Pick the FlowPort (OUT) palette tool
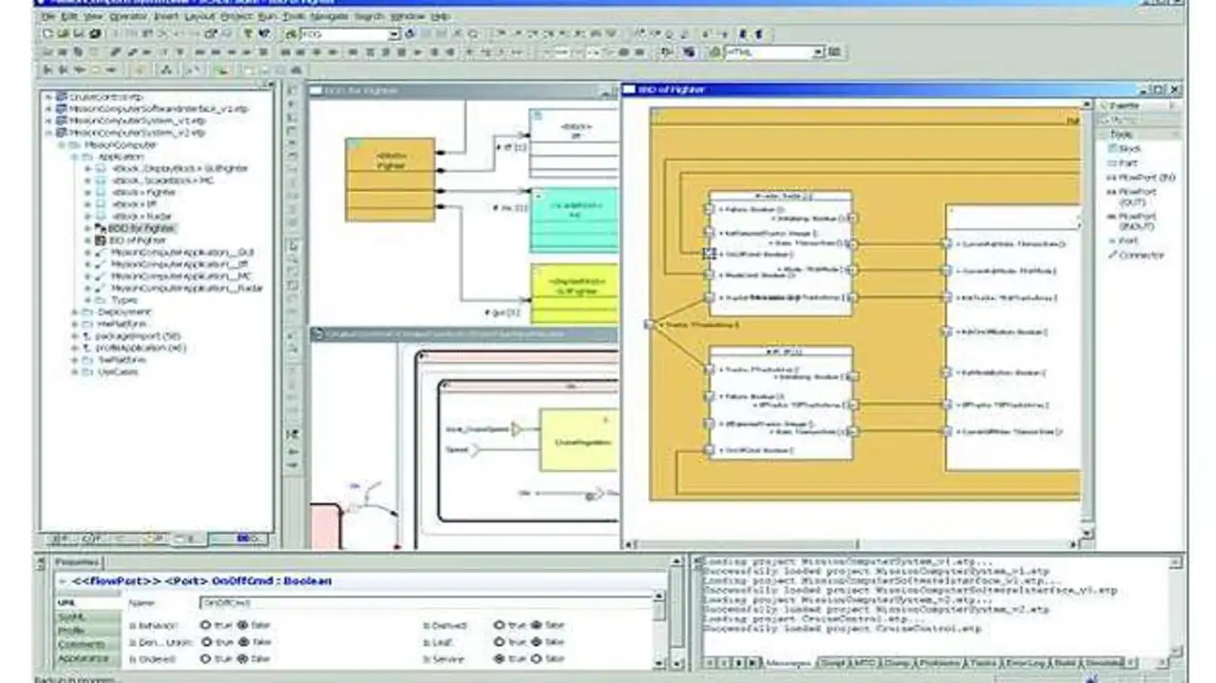The height and width of the screenshot is (683, 1216). 1130,197
